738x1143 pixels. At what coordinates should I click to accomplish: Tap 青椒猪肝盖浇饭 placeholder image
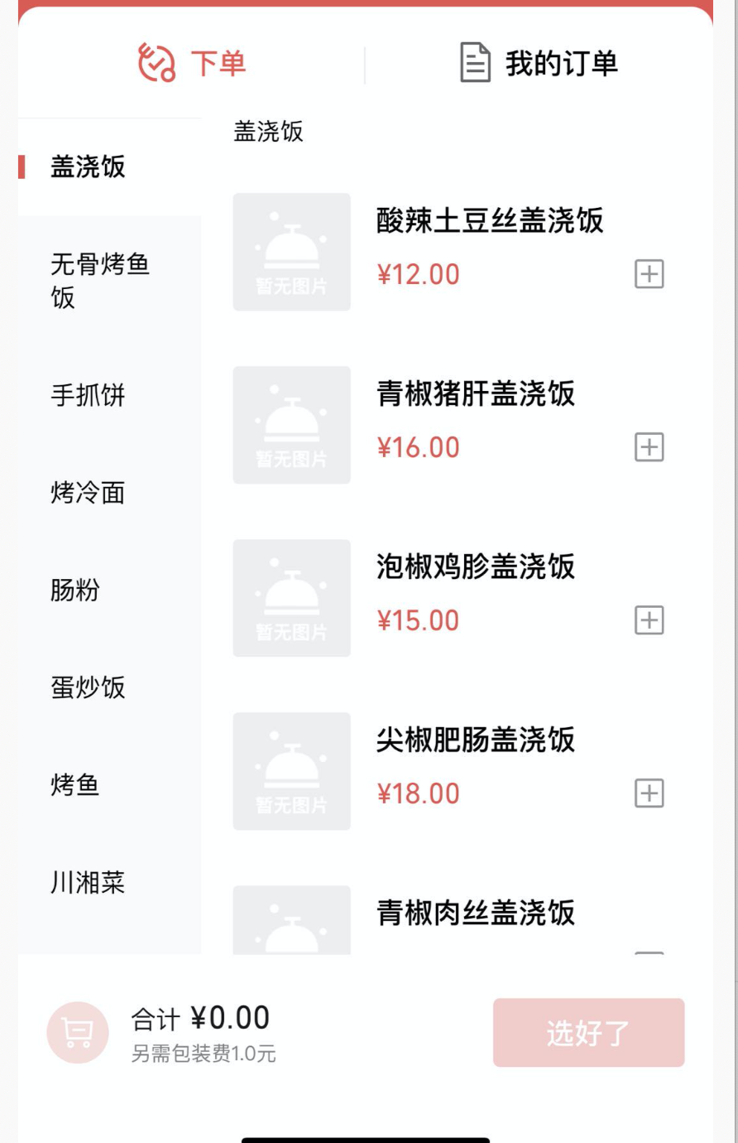click(x=291, y=425)
